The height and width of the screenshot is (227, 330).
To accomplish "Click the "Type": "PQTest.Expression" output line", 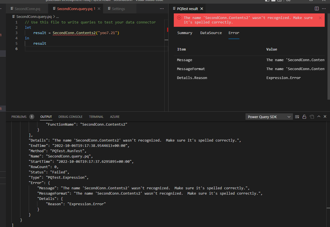I will (59, 178).
